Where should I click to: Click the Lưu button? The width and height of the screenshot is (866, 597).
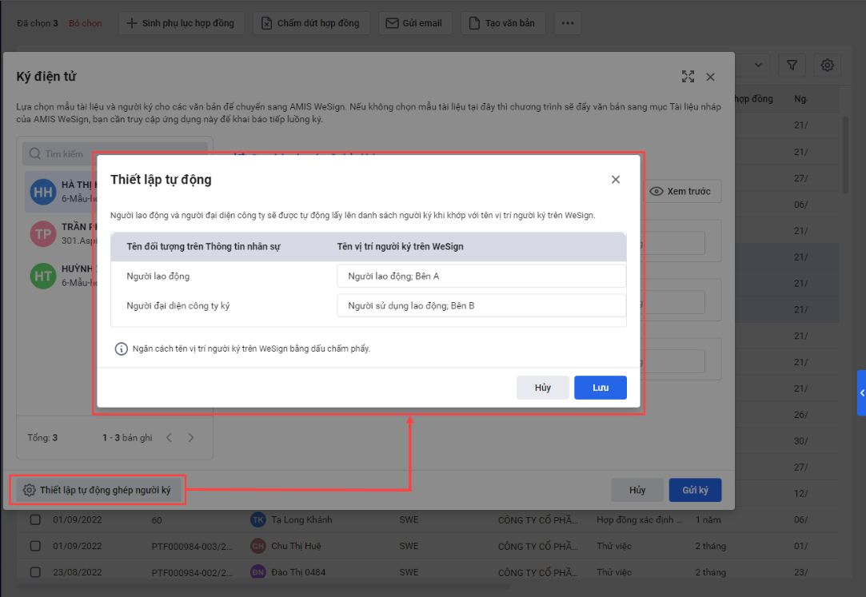601,388
